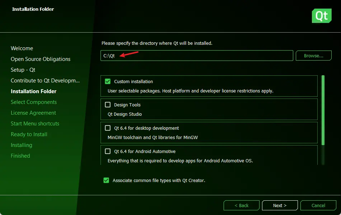Click Installing in sidebar
Image resolution: width=341 pixels, height=215 pixels.
(22, 145)
